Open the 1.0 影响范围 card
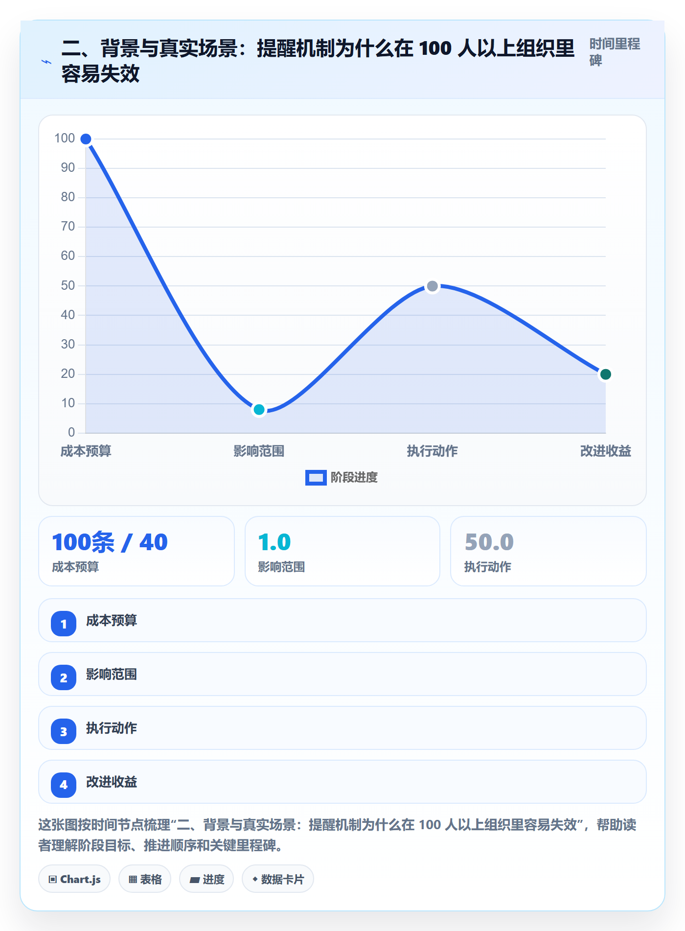685x931 pixels. pyautogui.click(x=342, y=551)
